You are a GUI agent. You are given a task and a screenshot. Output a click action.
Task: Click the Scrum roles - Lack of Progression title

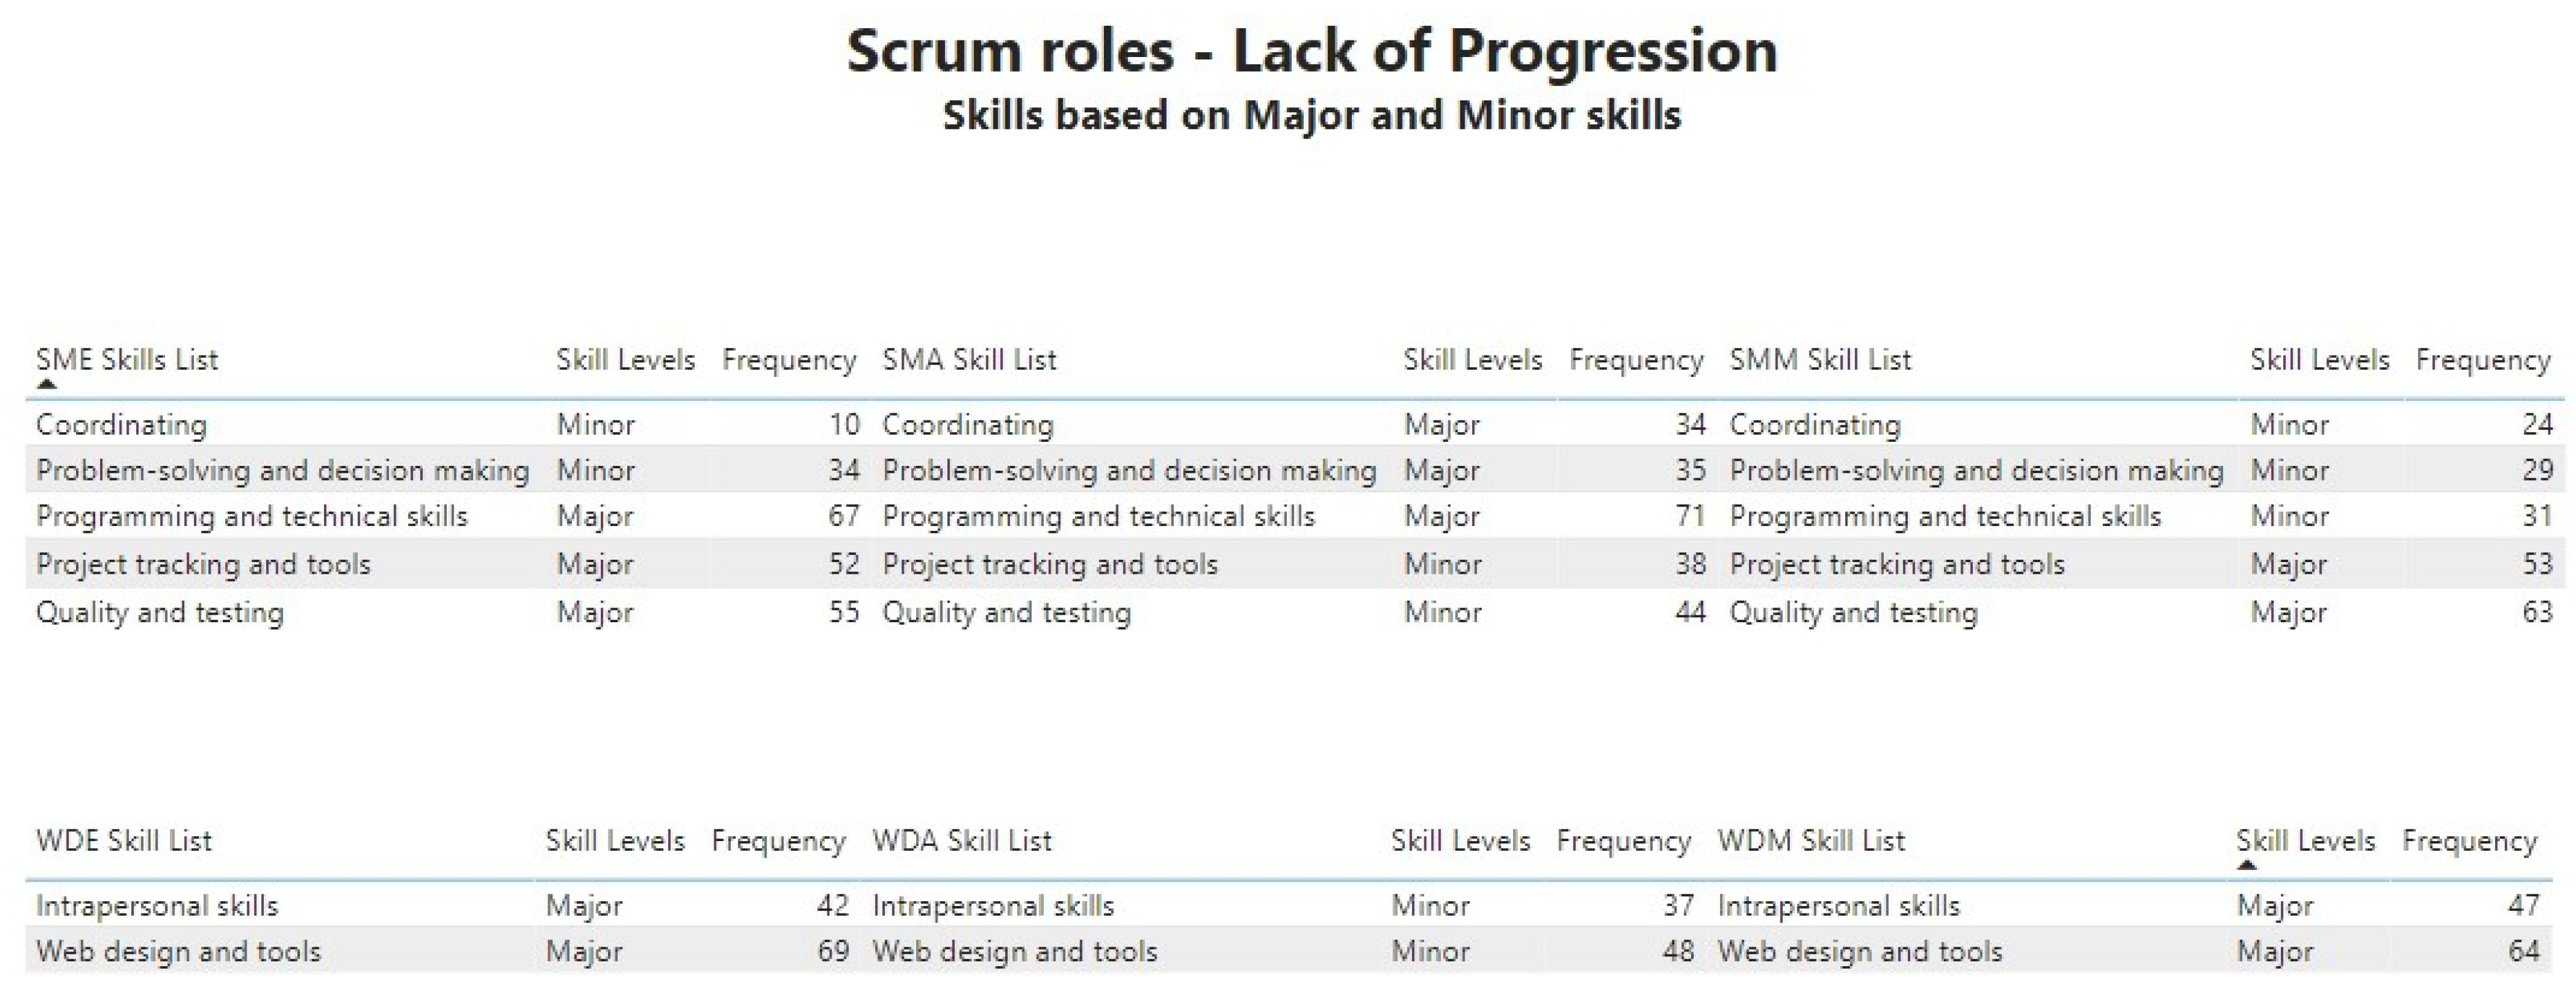[x=1311, y=51]
